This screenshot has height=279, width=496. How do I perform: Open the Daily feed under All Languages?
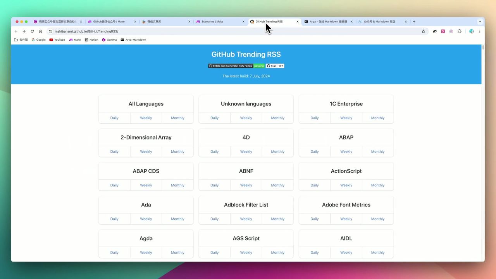[x=114, y=118]
